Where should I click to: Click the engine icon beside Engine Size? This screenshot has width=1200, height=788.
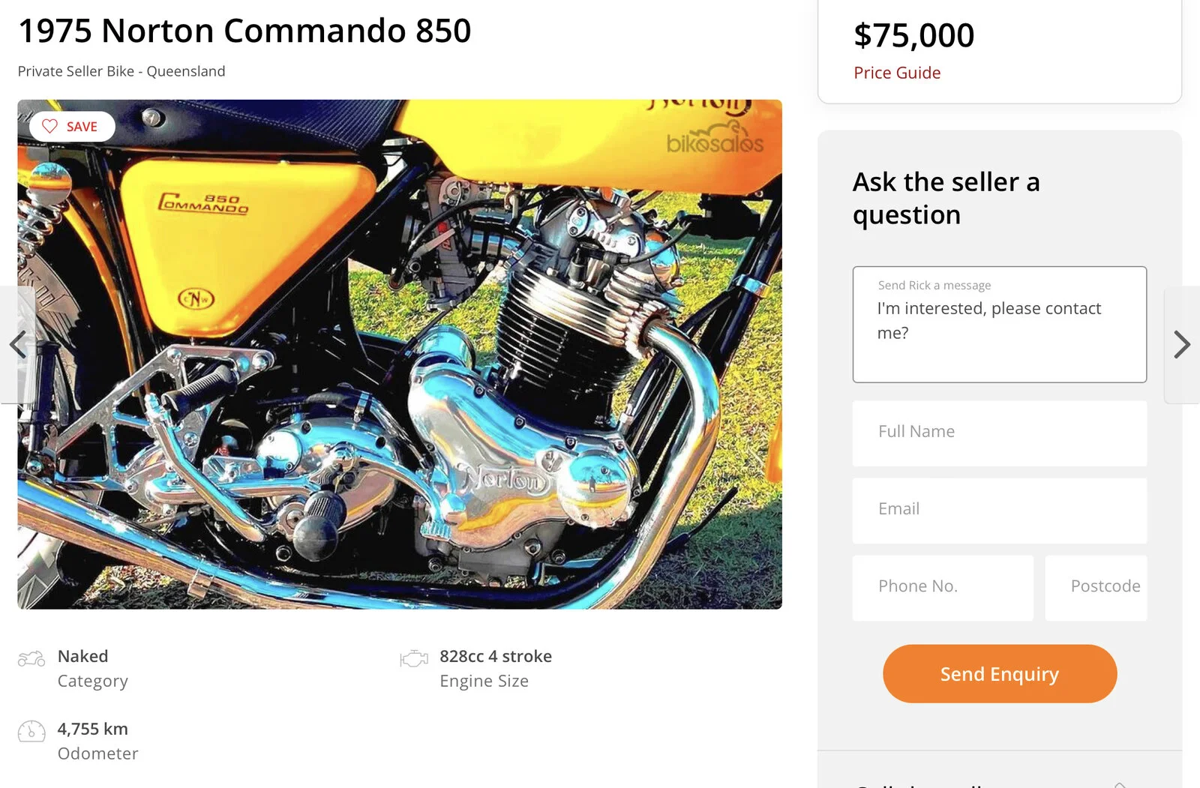[x=413, y=657]
